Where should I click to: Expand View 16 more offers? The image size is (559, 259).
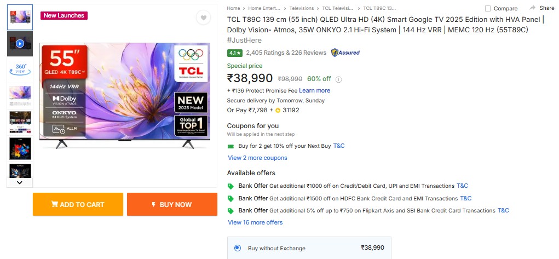pos(255,222)
